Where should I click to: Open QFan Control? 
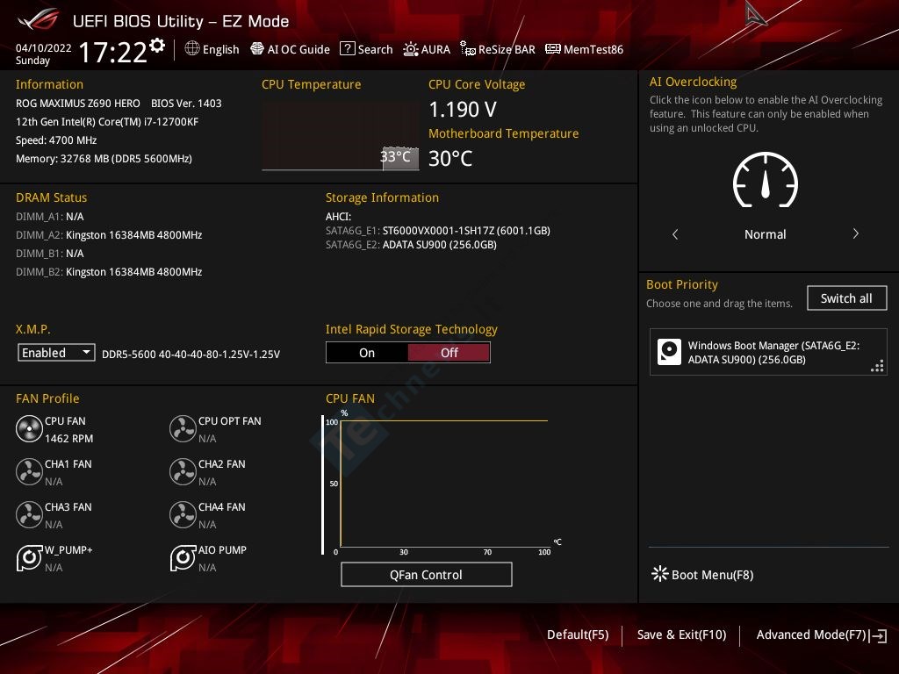[426, 575]
